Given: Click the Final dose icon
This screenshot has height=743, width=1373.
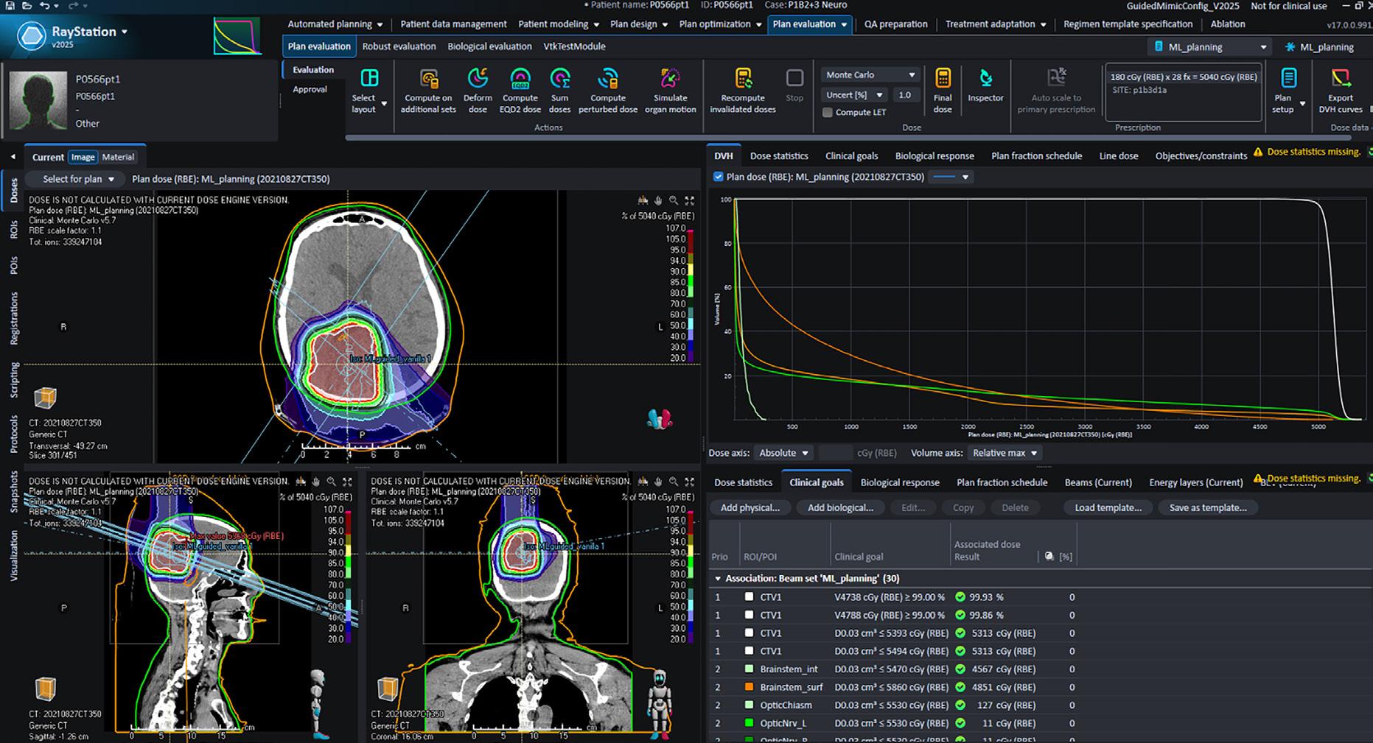Looking at the screenshot, I should [x=943, y=80].
